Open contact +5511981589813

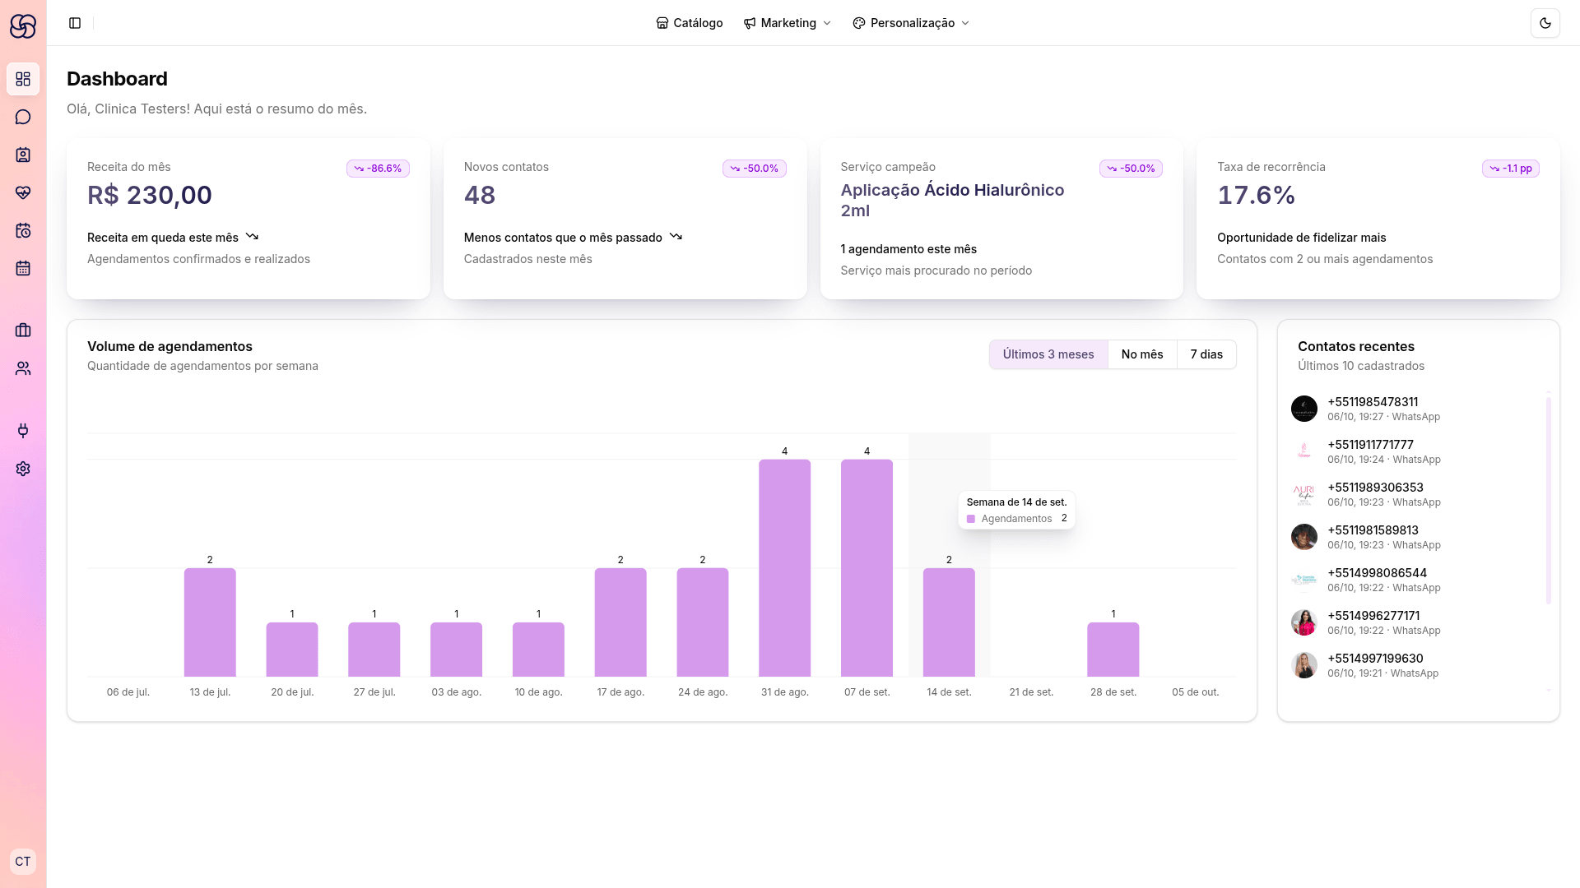click(x=1415, y=537)
